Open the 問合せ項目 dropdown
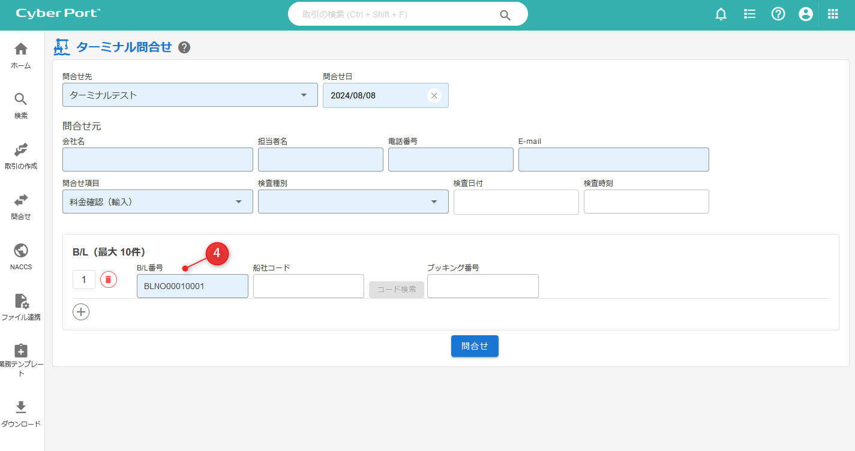Screen dimensions: 855x451 tap(239, 202)
